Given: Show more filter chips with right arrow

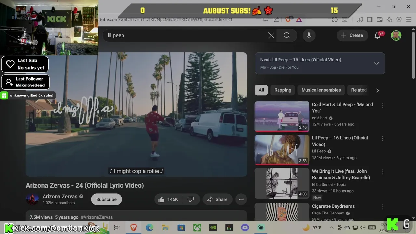Looking at the screenshot, I should pos(377,90).
